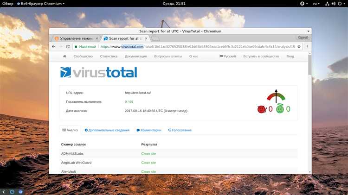Open the 'Сообщество' navbar link
The image size is (348, 195).
pos(83,57)
